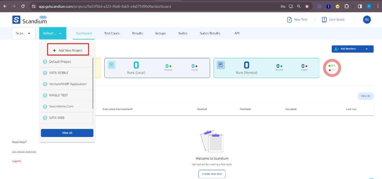Image resolution: width=382 pixels, height=179 pixels.
Task: Click the install app icon in address bar
Action: pyautogui.click(x=291, y=7)
